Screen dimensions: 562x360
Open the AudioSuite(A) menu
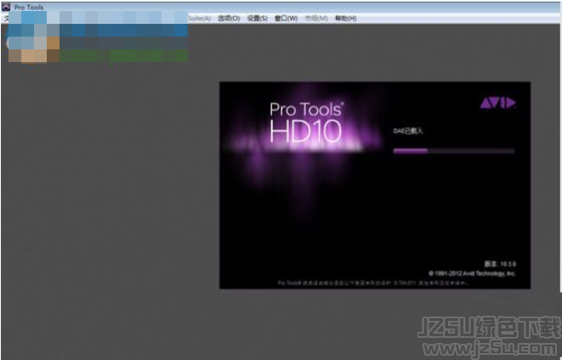(x=199, y=18)
